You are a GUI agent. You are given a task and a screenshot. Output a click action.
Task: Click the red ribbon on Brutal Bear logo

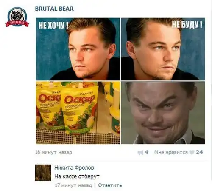(17, 23)
